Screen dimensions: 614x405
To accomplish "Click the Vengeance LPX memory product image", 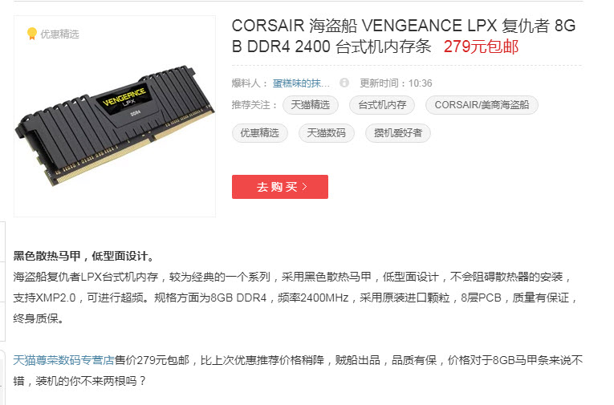I will (x=114, y=125).
